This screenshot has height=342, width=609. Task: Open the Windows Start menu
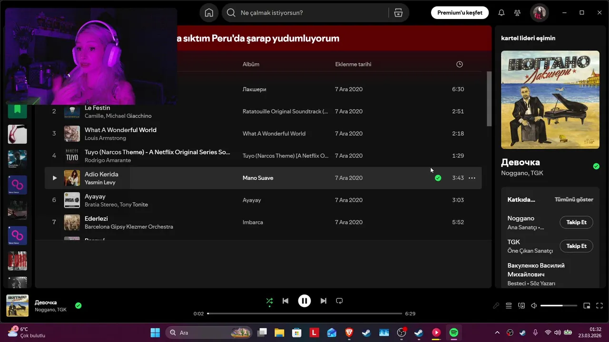155,332
